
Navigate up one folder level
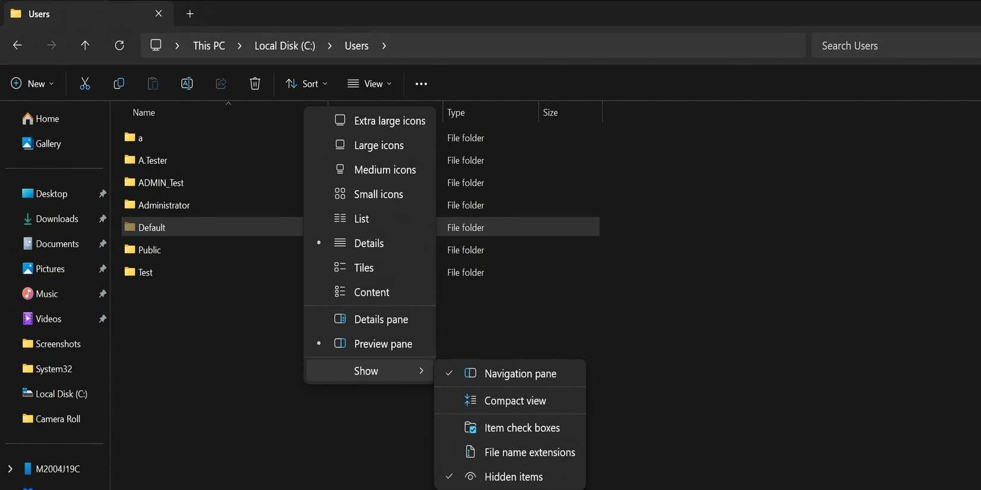pyautogui.click(x=85, y=46)
